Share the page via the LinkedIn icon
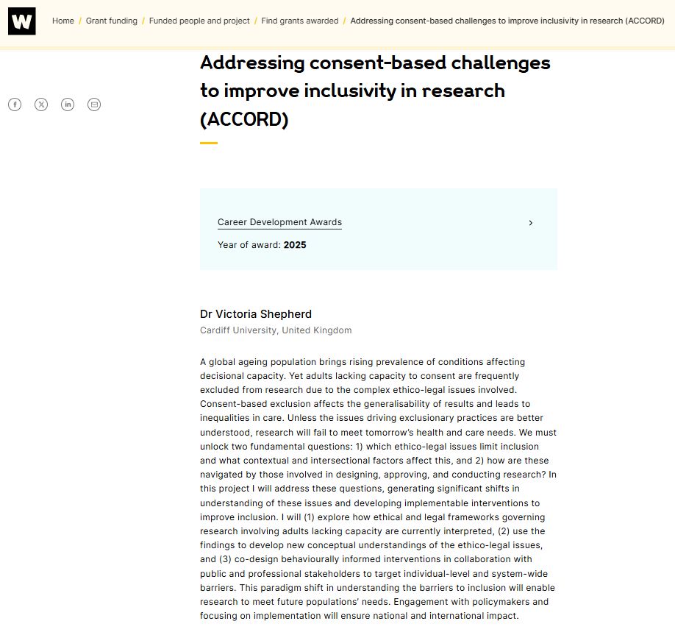This screenshot has height=635, width=675. coord(68,104)
